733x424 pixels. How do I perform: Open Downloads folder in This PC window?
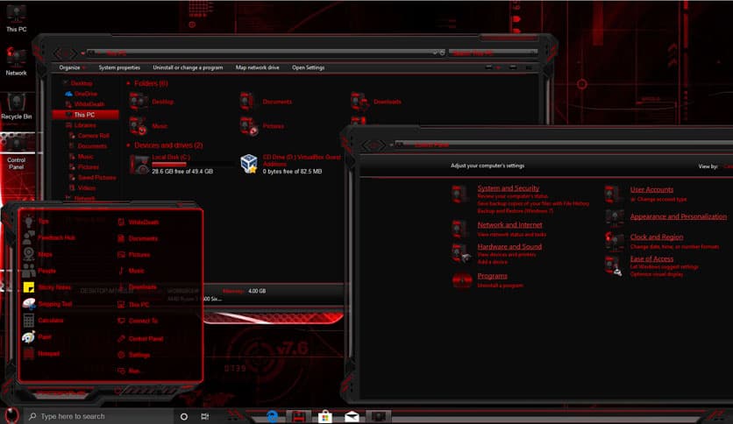(376, 102)
